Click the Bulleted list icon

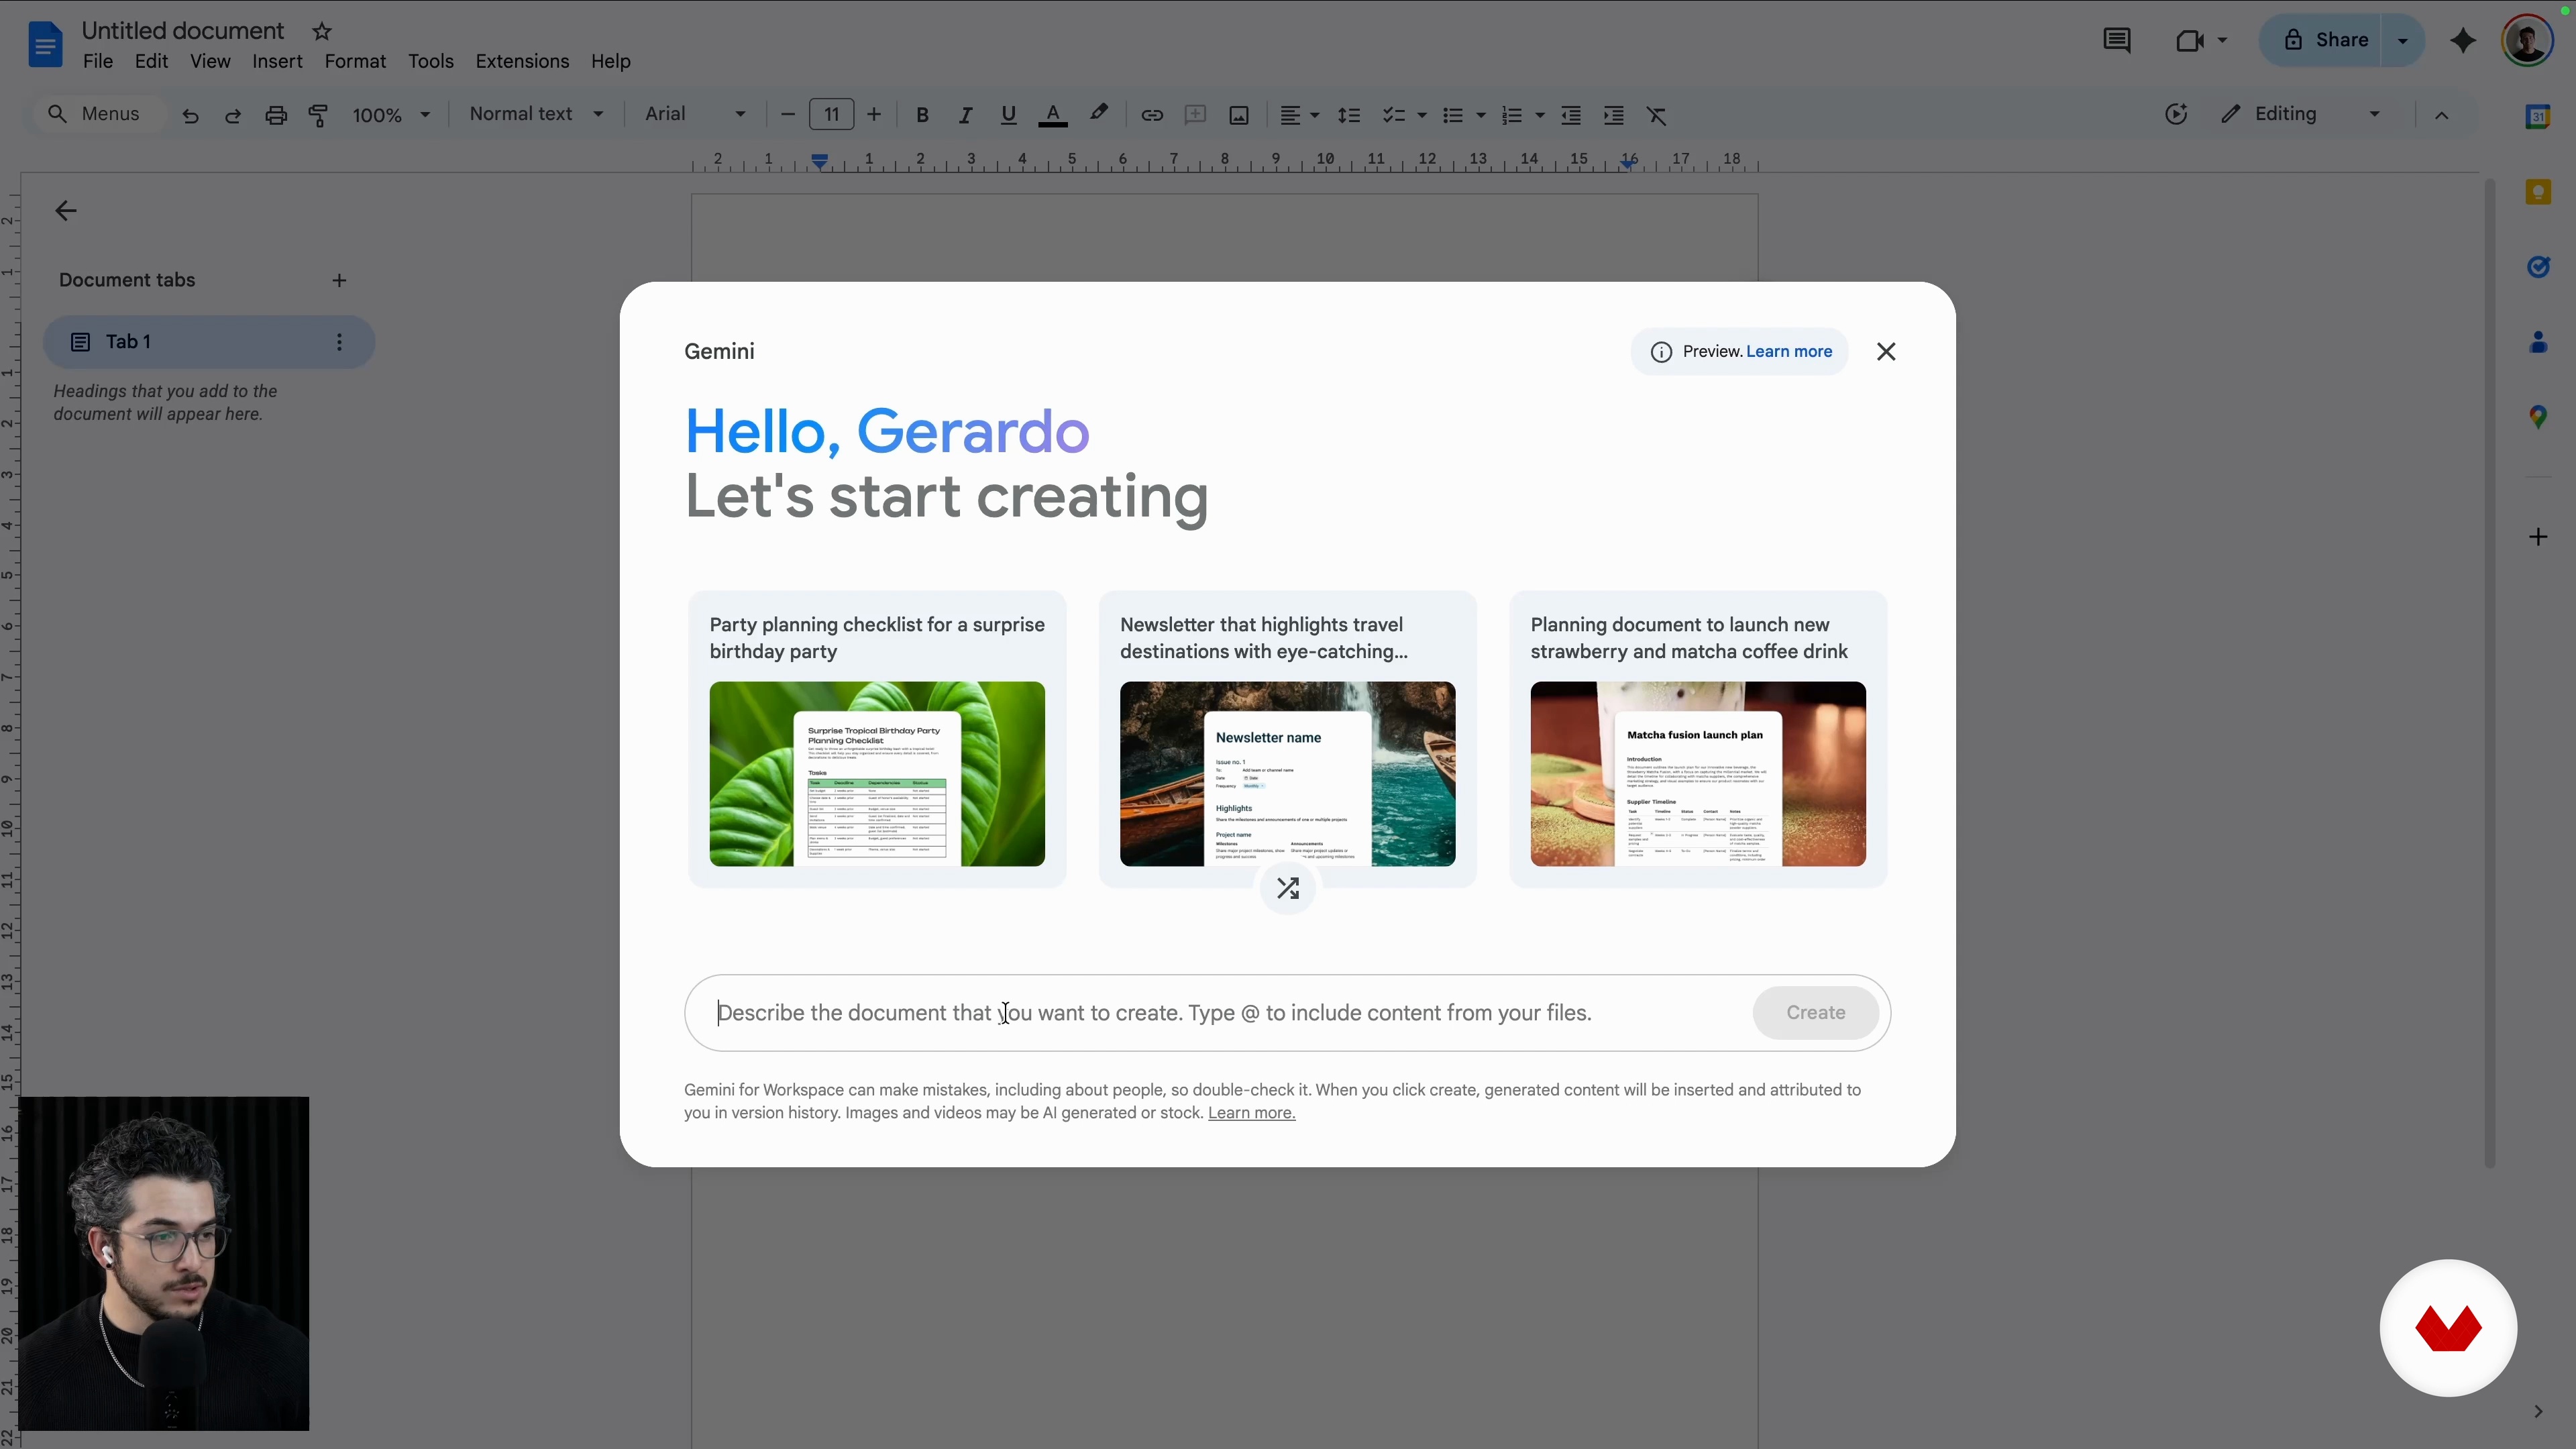click(x=1453, y=116)
